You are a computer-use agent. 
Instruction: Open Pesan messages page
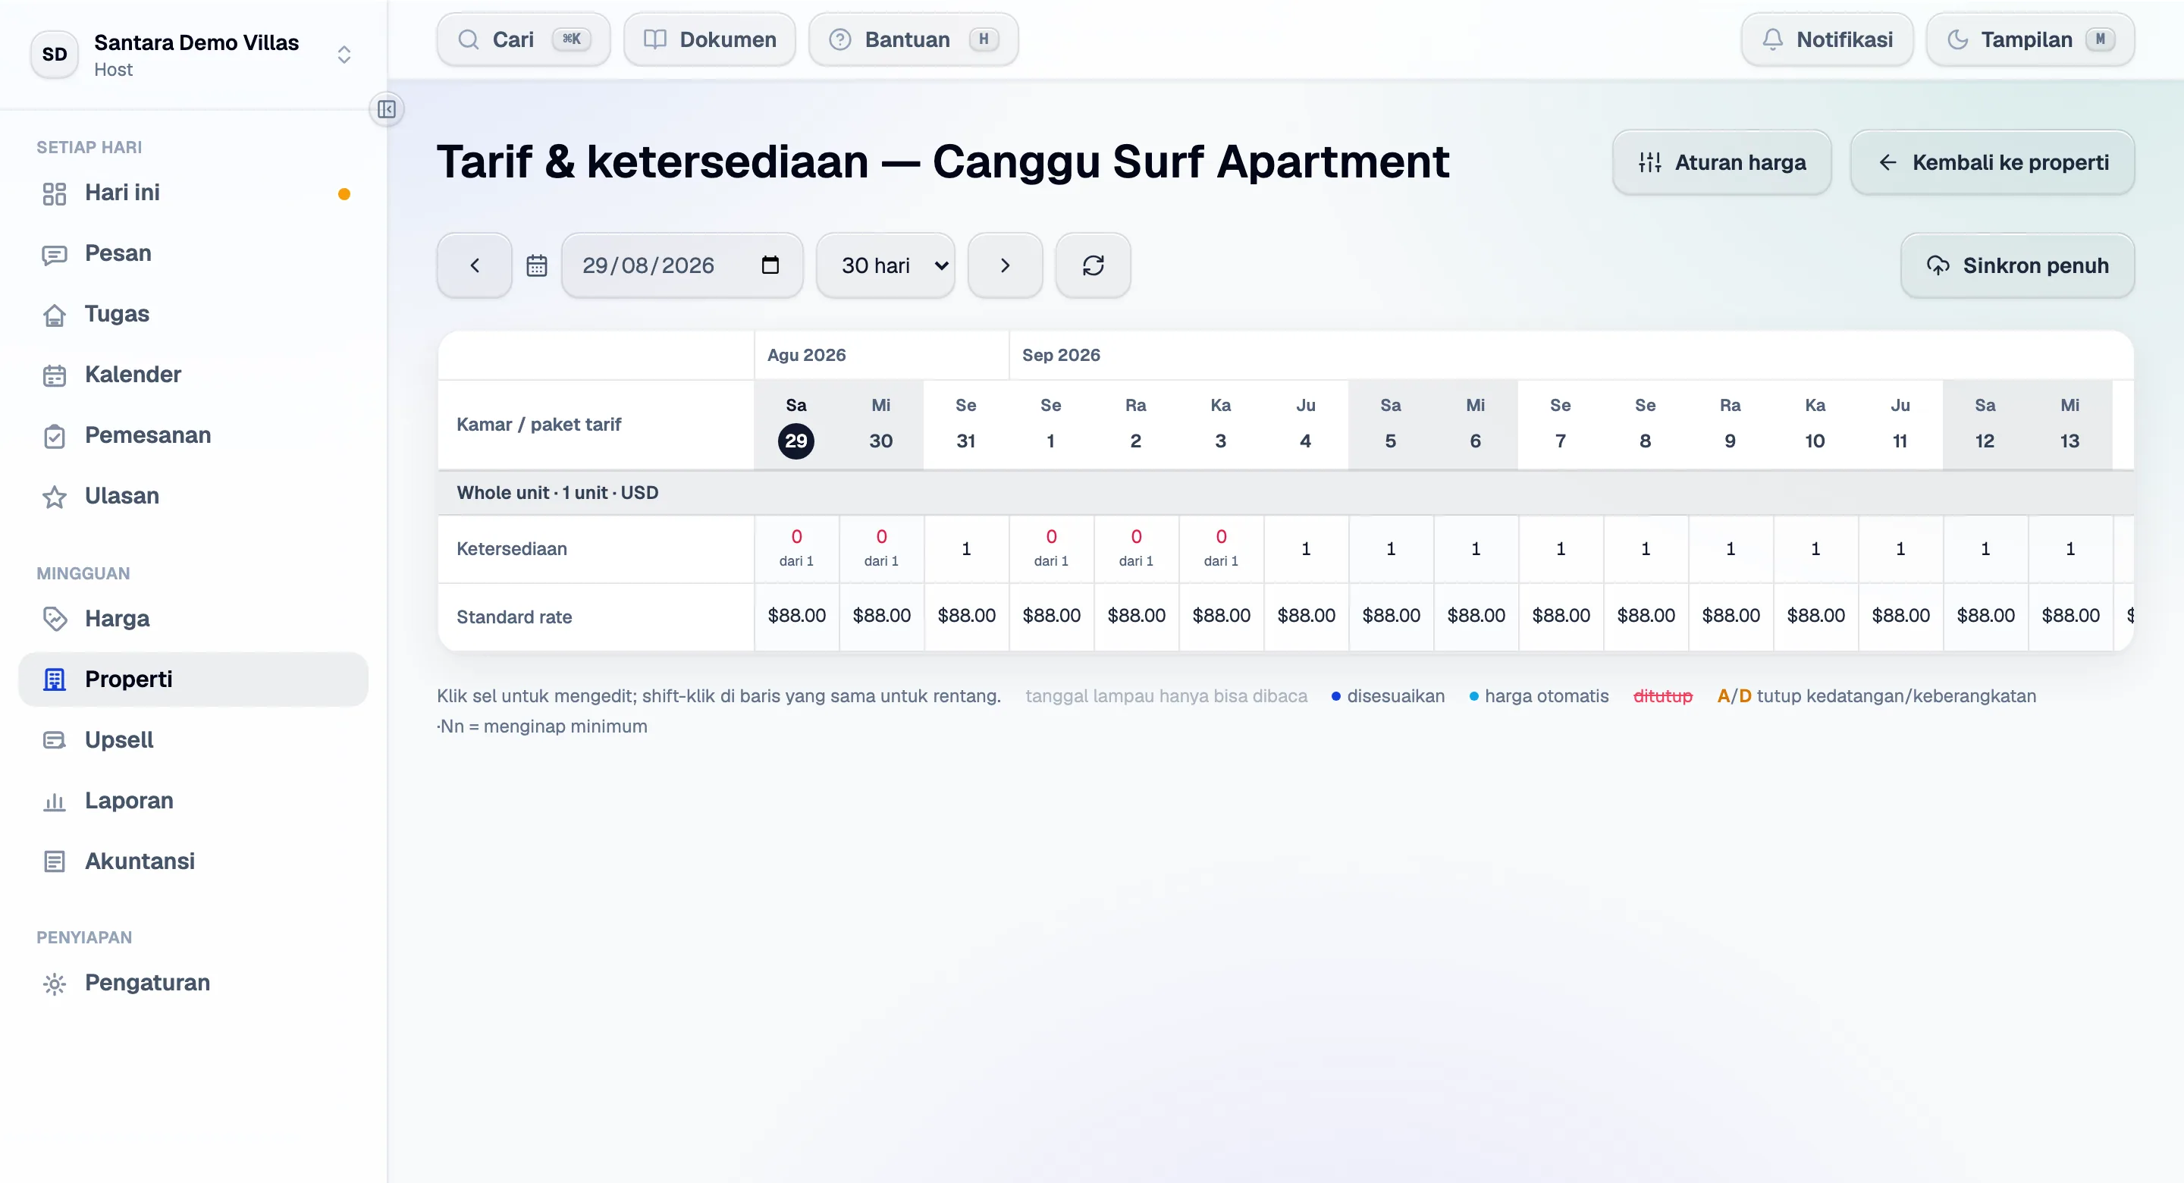pos(193,253)
